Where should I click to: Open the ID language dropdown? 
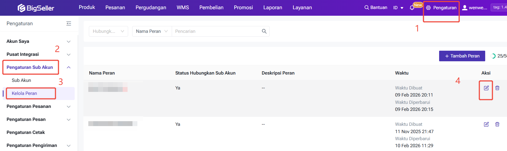pyautogui.click(x=398, y=8)
